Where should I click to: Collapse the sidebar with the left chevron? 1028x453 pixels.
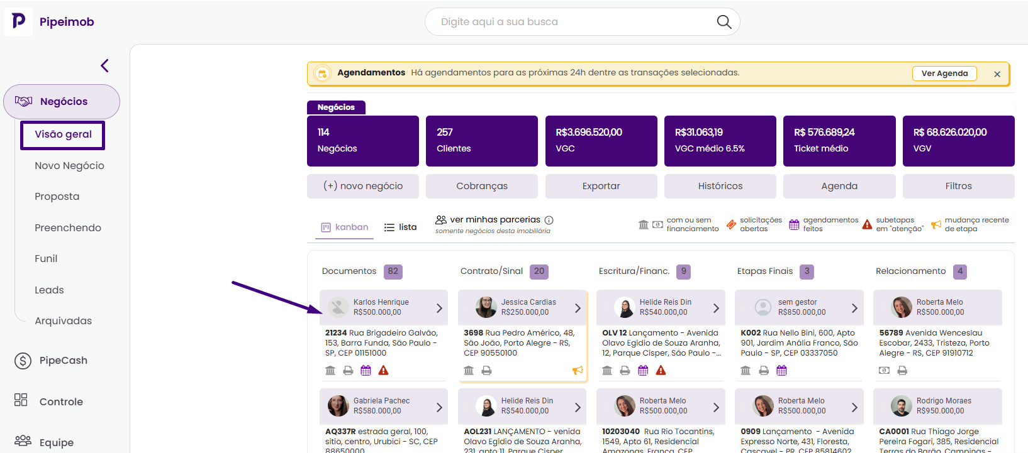tap(104, 65)
